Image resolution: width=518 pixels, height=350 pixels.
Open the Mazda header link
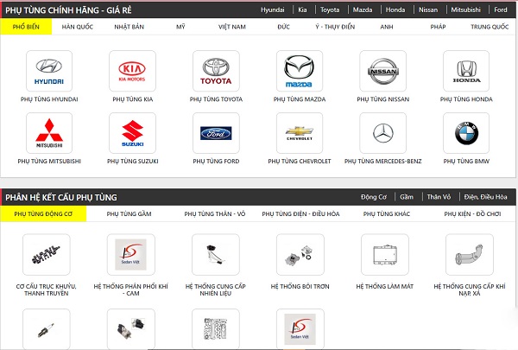(x=363, y=10)
